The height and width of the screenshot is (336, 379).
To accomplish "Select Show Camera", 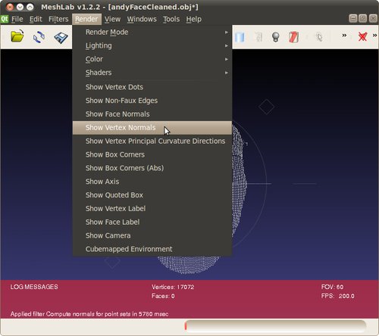I will pos(152,235).
